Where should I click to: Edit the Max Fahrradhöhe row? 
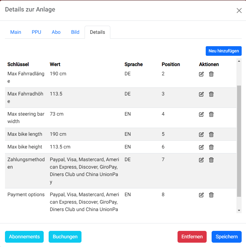point(201,94)
